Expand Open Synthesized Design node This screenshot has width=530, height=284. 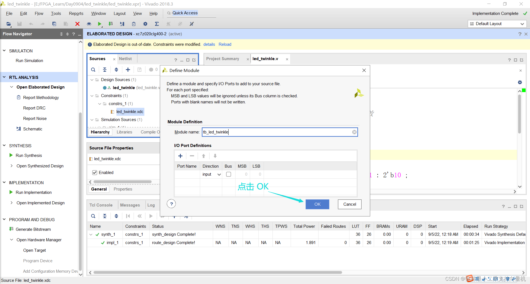tap(12, 166)
